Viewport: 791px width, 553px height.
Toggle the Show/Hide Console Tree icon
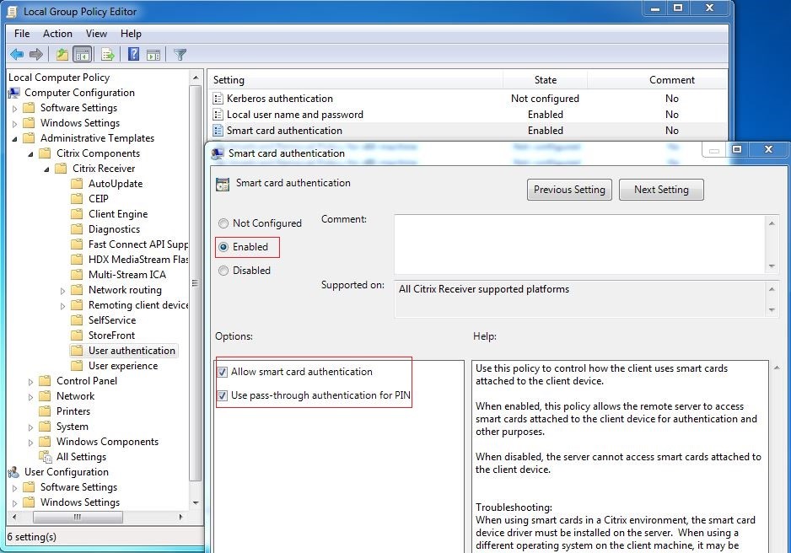pyautogui.click(x=81, y=54)
